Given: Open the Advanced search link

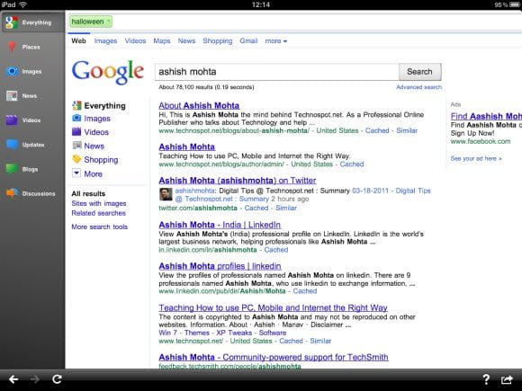Looking at the screenshot, I should pyautogui.click(x=418, y=87).
